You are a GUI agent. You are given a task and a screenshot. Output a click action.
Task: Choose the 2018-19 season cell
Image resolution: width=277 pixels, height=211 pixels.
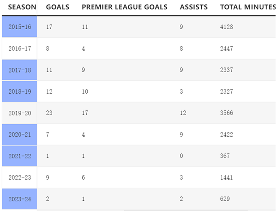(x=19, y=91)
